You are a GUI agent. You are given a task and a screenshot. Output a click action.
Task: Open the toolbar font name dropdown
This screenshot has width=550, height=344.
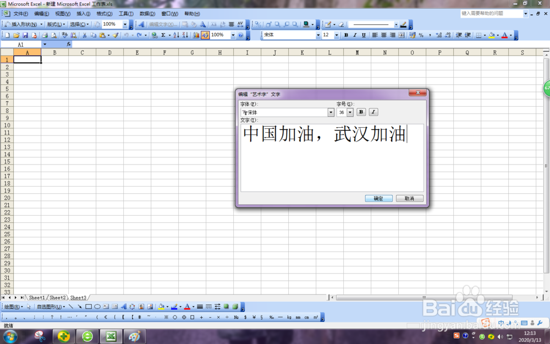point(318,35)
